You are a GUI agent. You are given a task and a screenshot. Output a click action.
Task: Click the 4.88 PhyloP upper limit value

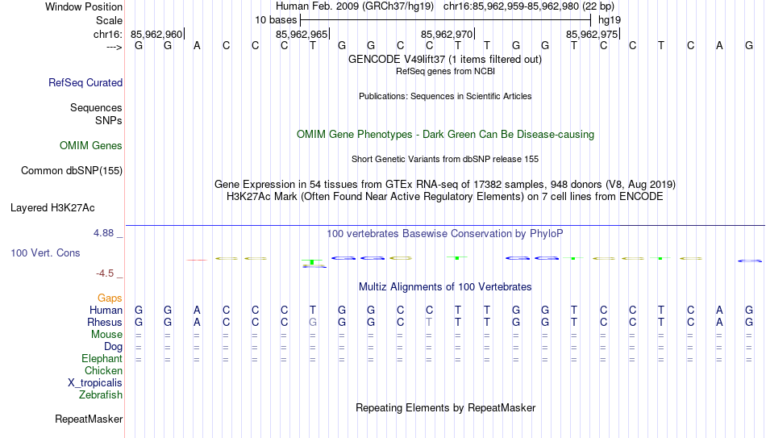(x=103, y=233)
